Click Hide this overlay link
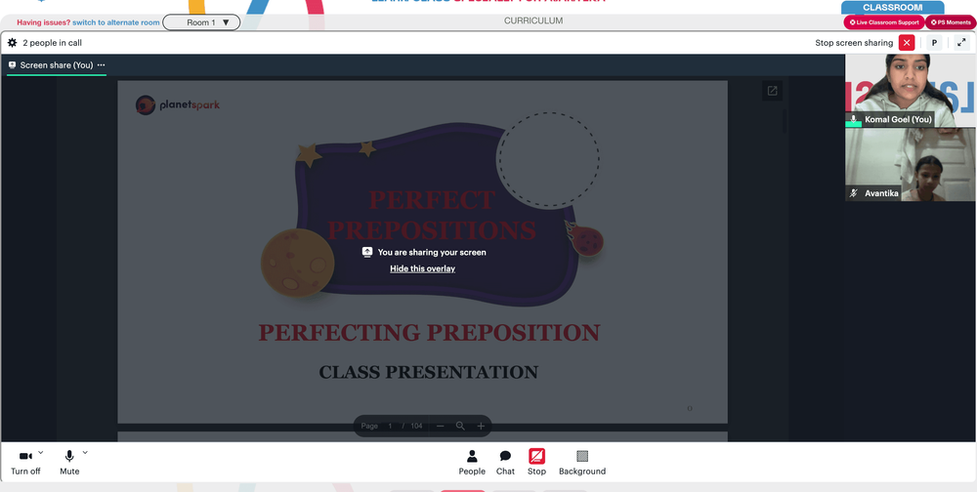This screenshot has width=977, height=492. tap(422, 268)
